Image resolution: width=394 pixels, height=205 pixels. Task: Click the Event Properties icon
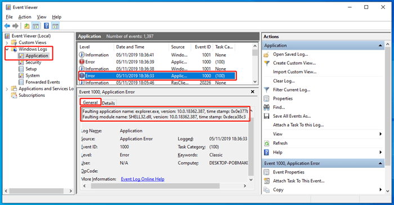266,172
